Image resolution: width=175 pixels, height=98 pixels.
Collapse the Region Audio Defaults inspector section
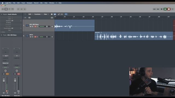tap(2, 14)
